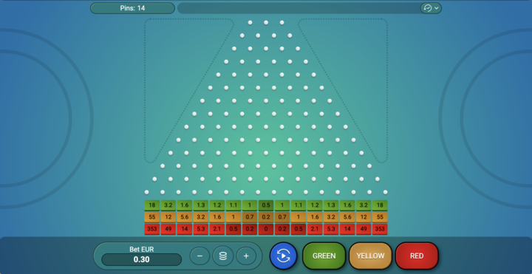This screenshot has width=532, height=274.
Task: Click the right-side red 49 multiplier
Action: pyautogui.click(x=364, y=229)
